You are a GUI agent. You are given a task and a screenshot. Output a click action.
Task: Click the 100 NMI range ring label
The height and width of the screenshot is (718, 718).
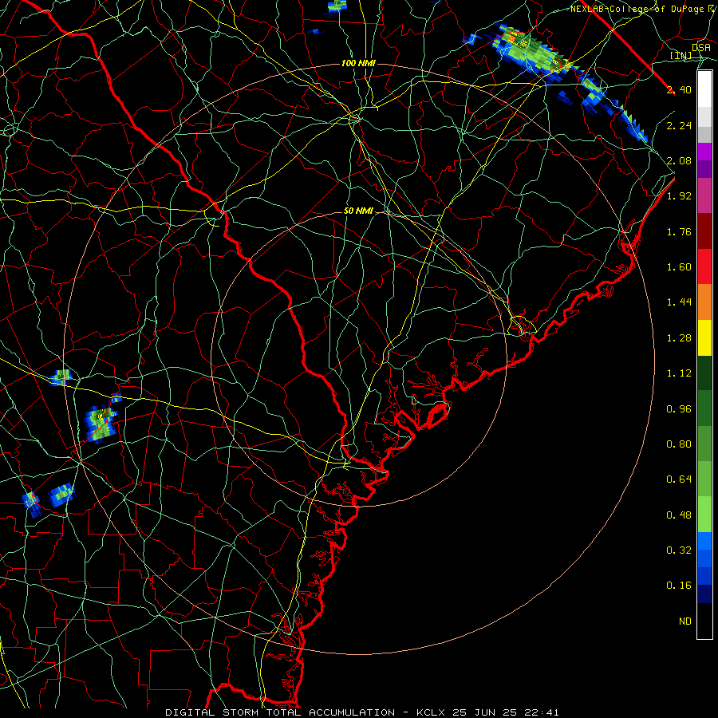(358, 63)
